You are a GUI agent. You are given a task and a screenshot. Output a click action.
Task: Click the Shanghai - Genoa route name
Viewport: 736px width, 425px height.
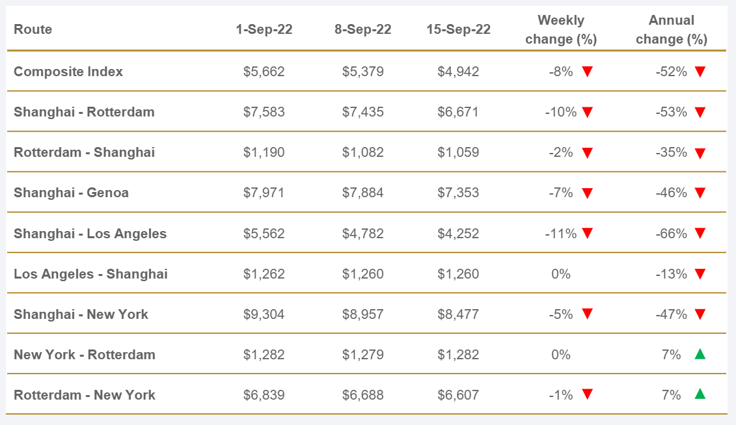click(71, 193)
